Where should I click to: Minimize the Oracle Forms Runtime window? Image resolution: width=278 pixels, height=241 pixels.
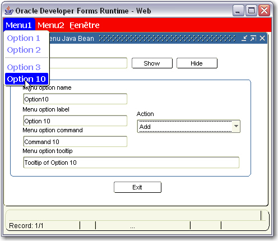point(238,11)
